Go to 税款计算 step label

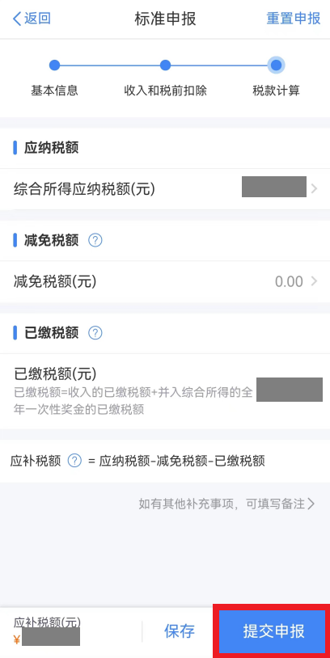(276, 91)
